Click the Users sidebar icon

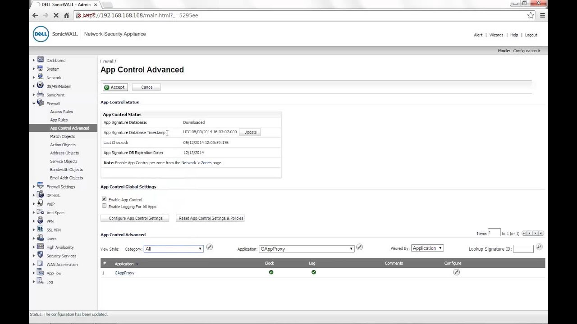tap(41, 238)
